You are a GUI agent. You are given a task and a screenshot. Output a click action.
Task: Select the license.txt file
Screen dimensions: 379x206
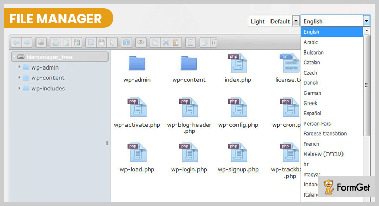pos(289,68)
